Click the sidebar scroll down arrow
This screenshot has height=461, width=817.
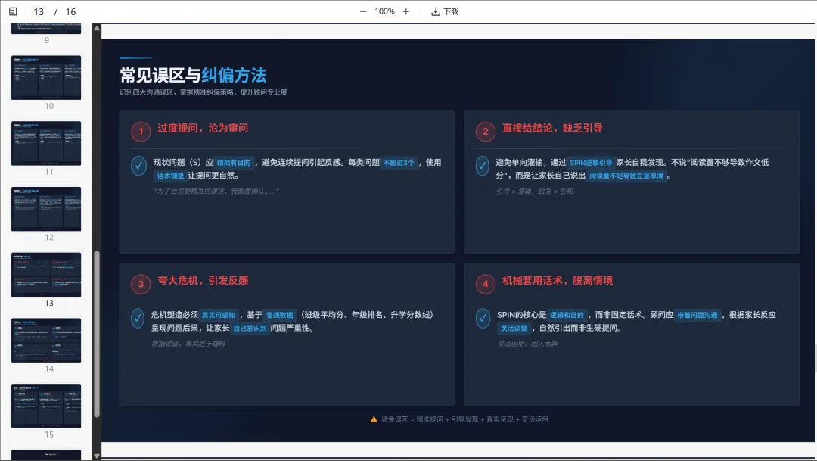96,456
